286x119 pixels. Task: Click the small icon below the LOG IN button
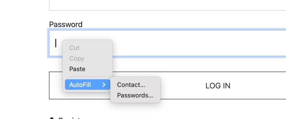coord(52,118)
